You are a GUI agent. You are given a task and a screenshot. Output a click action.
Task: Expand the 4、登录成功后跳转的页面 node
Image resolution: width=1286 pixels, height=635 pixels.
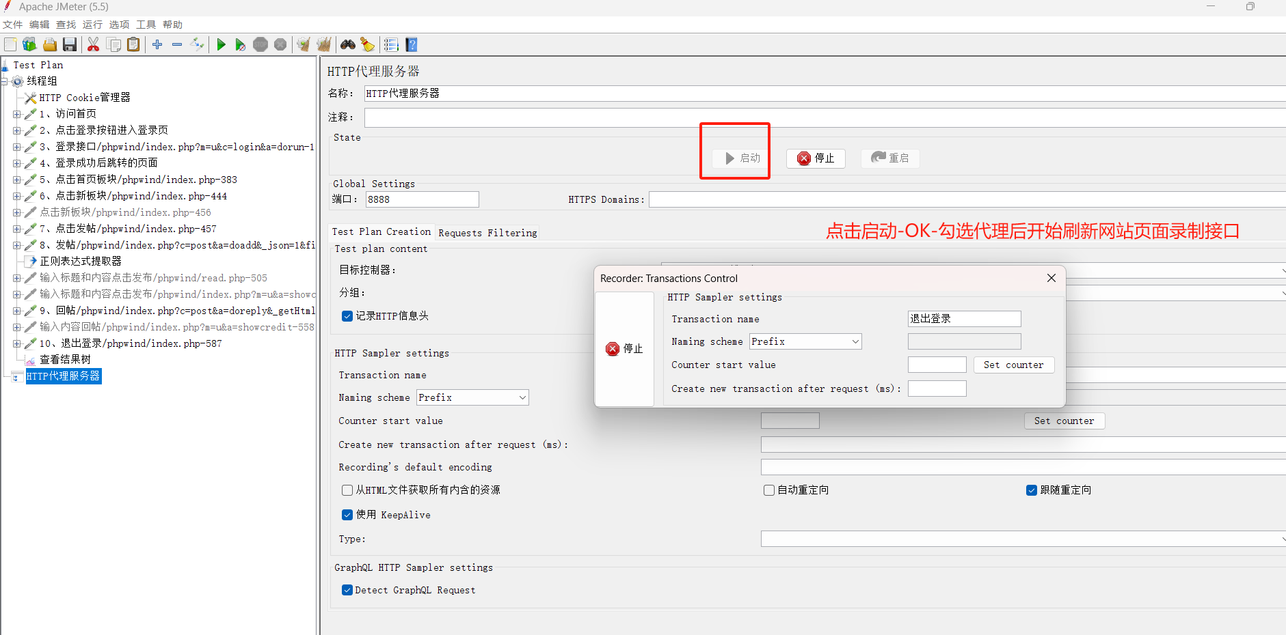click(17, 163)
